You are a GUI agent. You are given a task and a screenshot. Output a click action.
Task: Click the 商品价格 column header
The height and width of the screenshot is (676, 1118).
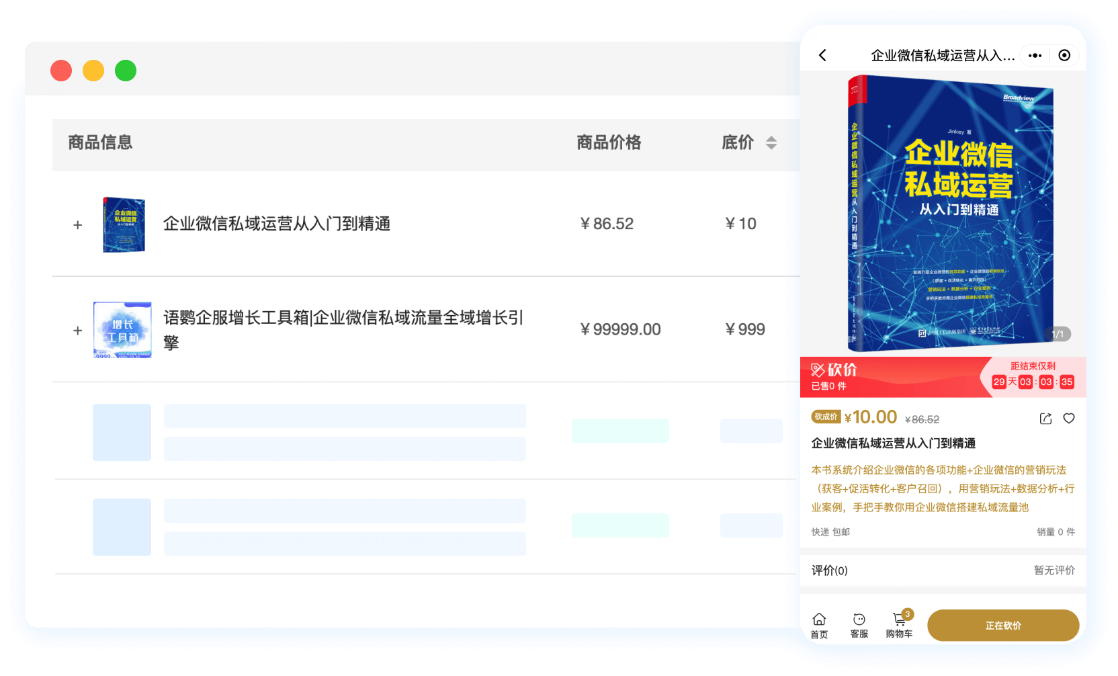[609, 142]
